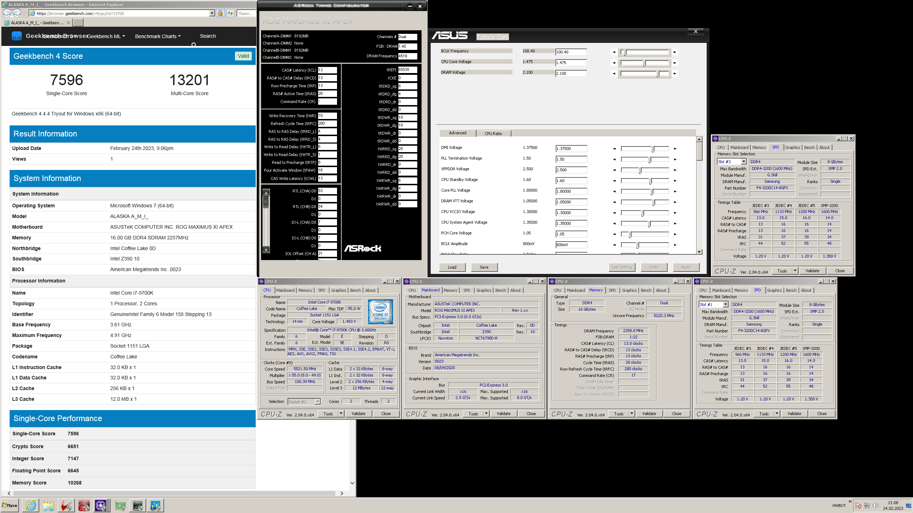
Task: Click Undo in TurboV Core
Action: tap(654, 267)
